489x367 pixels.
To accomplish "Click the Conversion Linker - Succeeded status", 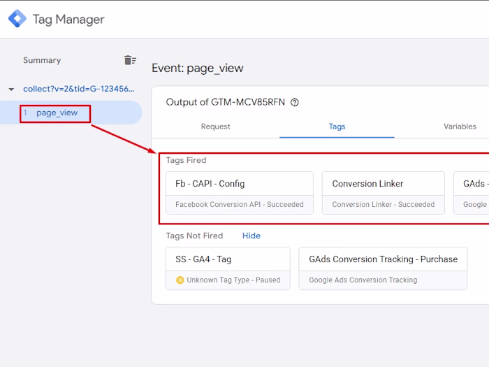I will [x=384, y=204].
